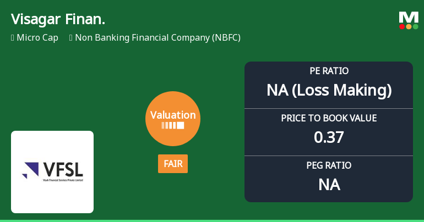Select the PRICE TO BOOK VALUE heading
The image size is (424, 222).
329,118
